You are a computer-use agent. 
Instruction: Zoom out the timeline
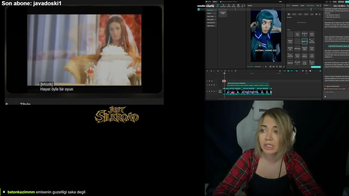click(306, 71)
